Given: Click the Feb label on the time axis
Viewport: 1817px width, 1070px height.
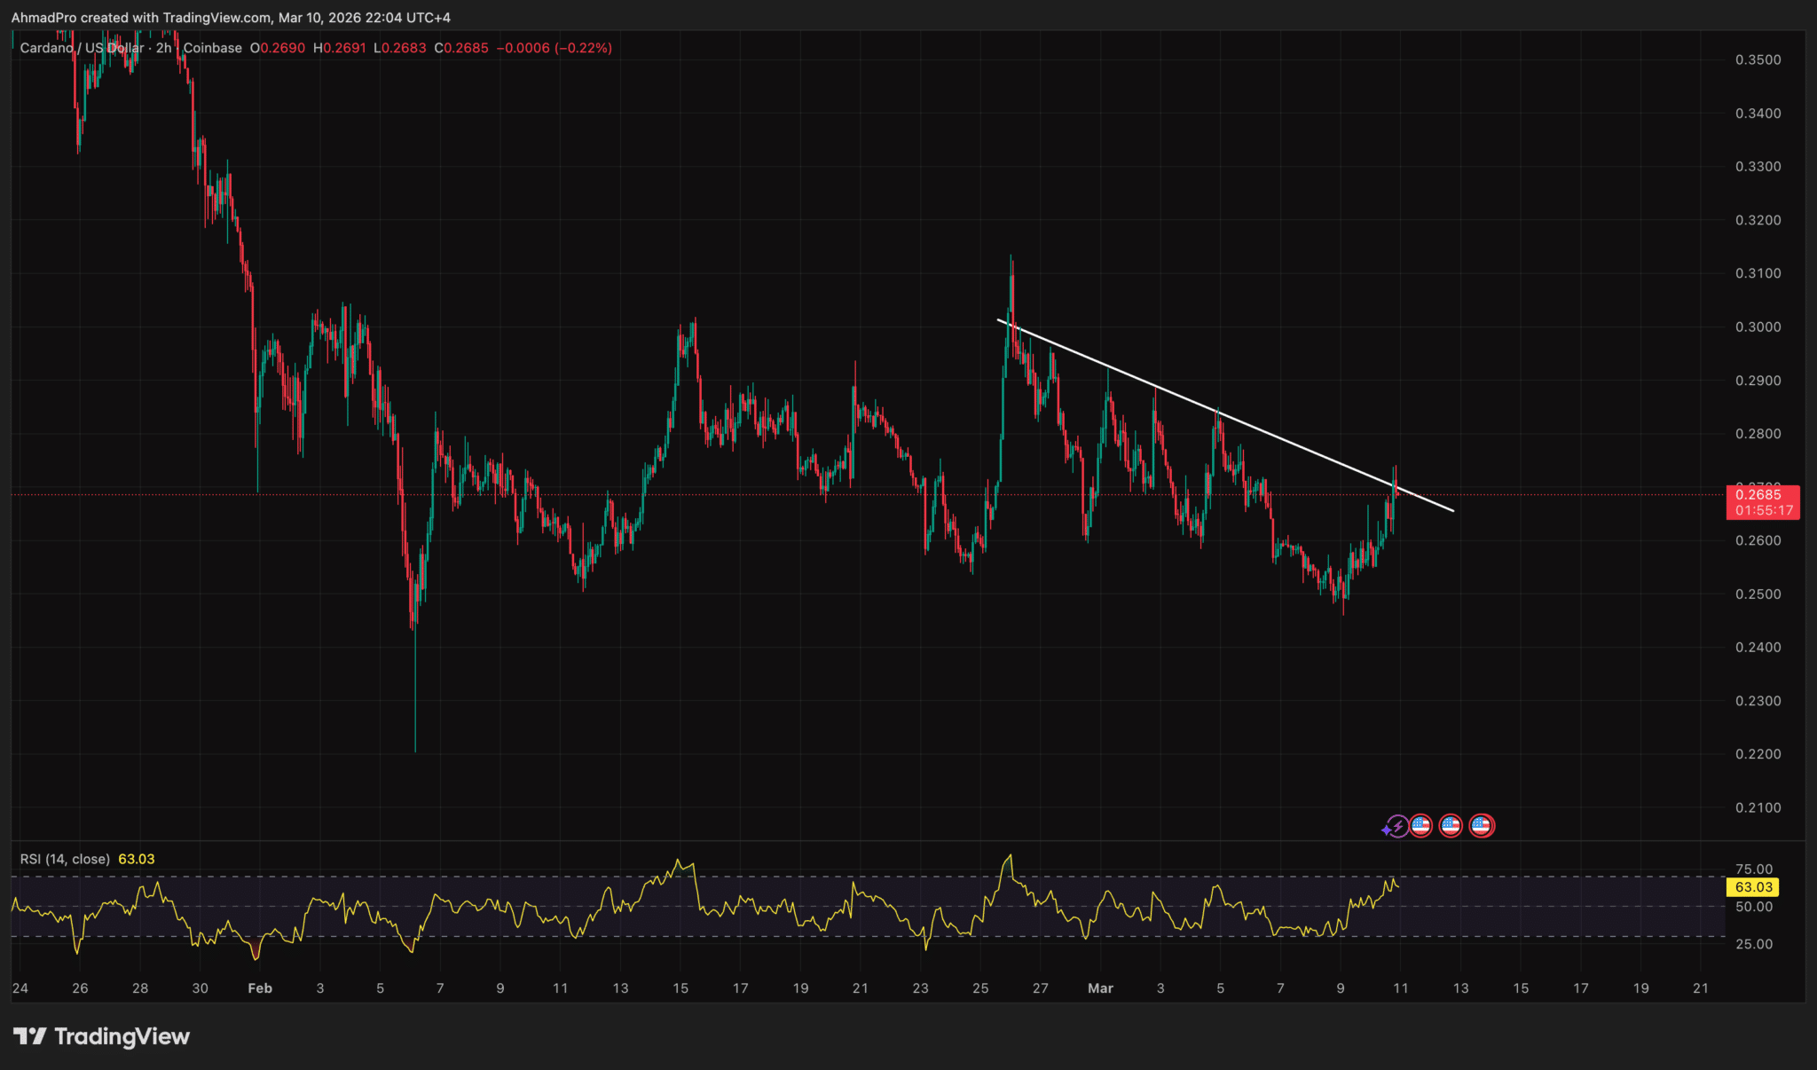Looking at the screenshot, I should [260, 987].
